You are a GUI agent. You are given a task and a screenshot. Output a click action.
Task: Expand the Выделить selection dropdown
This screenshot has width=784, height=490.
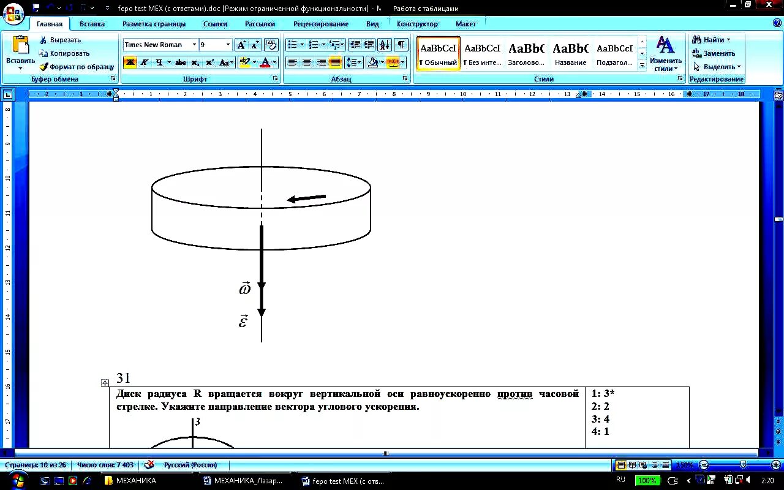tap(739, 67)
